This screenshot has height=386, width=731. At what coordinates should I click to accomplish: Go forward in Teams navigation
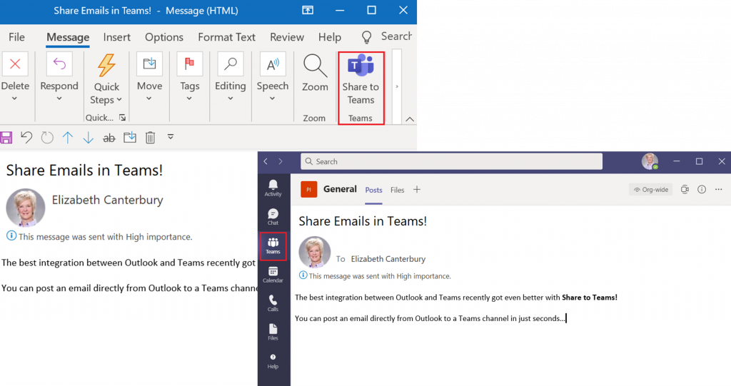click(x=281, y=161)
